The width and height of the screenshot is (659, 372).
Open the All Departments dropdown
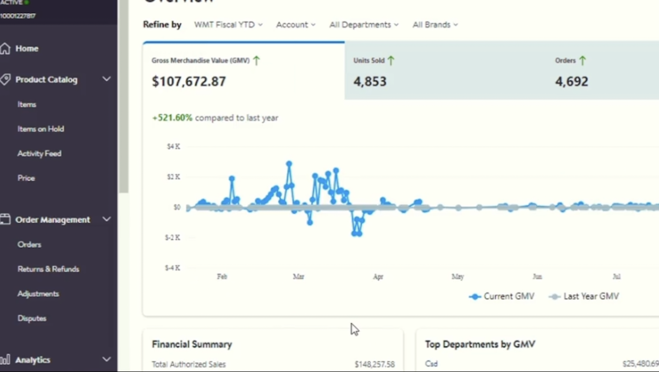tap(364, 25)
